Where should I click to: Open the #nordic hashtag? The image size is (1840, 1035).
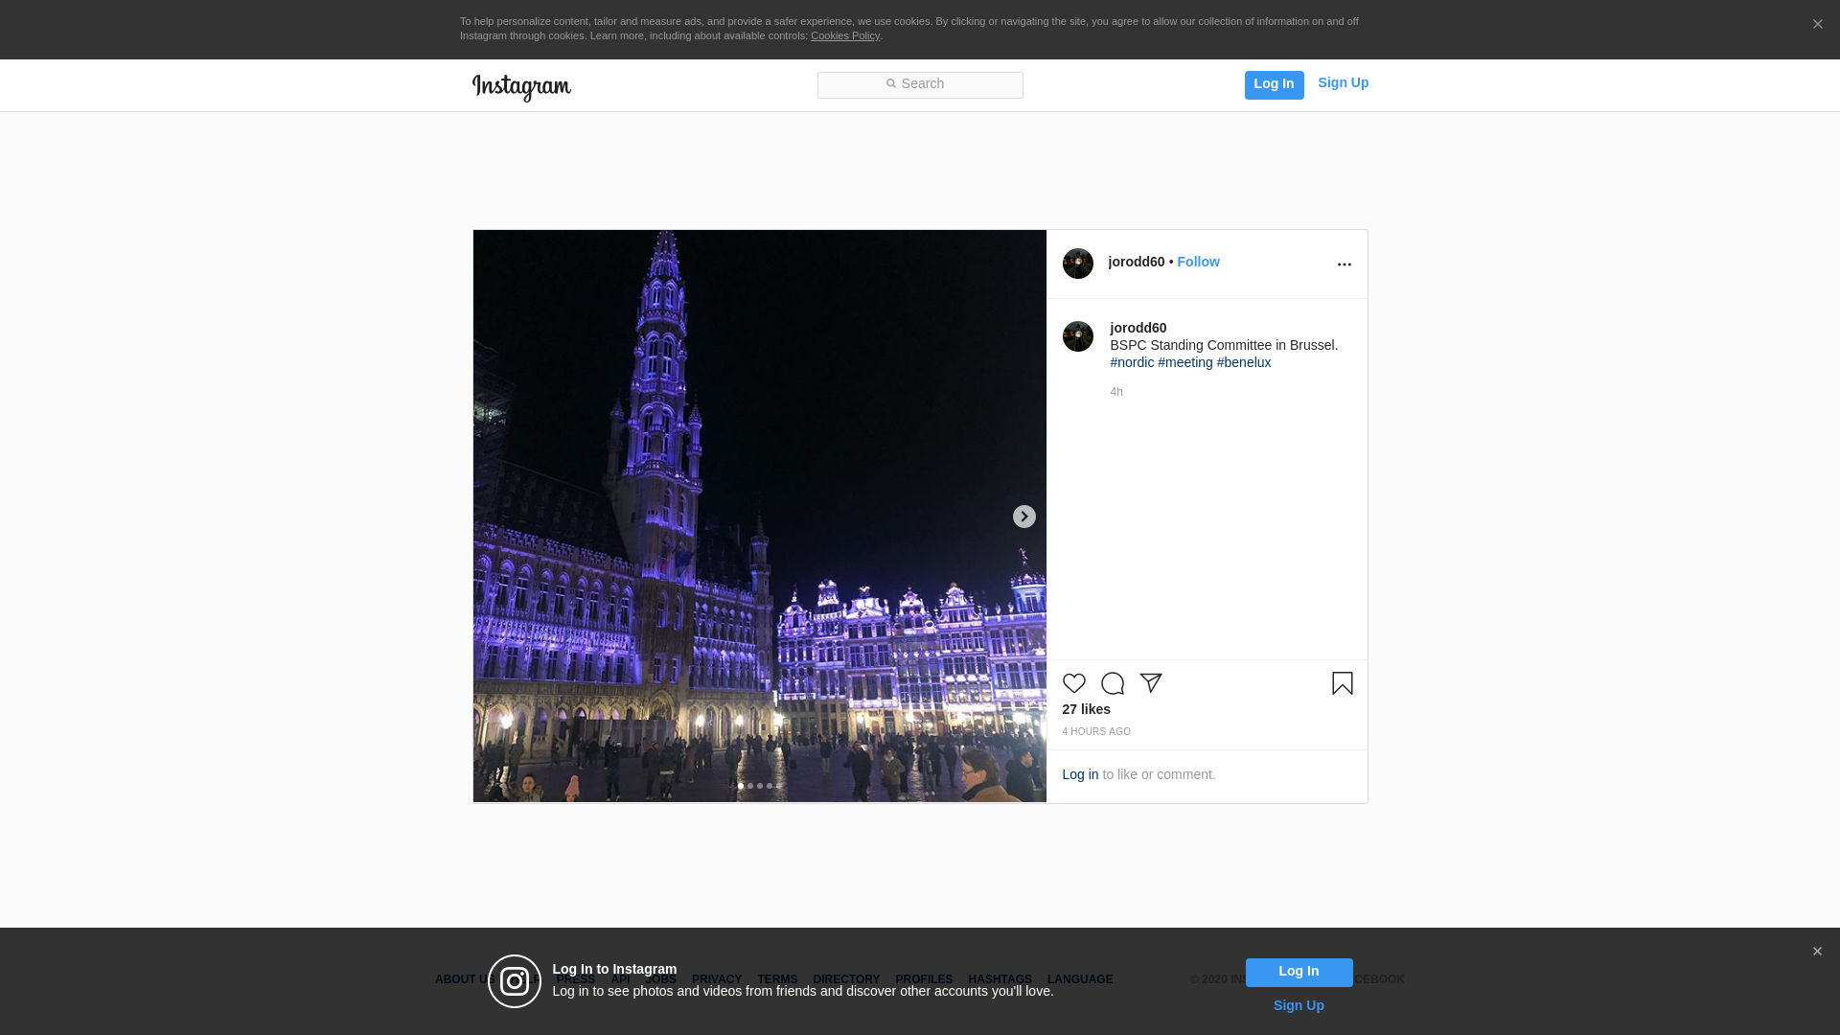(1132, 362)
